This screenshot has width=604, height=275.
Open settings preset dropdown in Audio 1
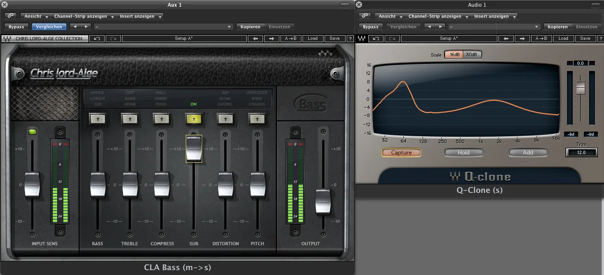coord(495,27)
